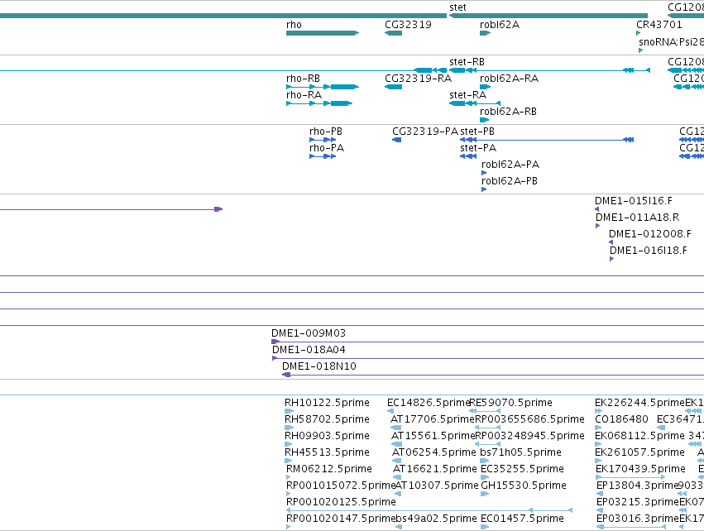This screenshot has height=531, width=704.
Task: Click the RP003655686.5prime label
Action: (529, 419)
